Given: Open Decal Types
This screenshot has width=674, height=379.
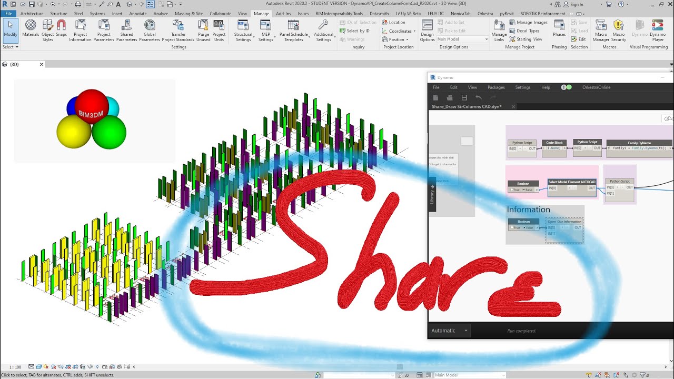Looking at the screenshot, I should [x=524, y=31].
